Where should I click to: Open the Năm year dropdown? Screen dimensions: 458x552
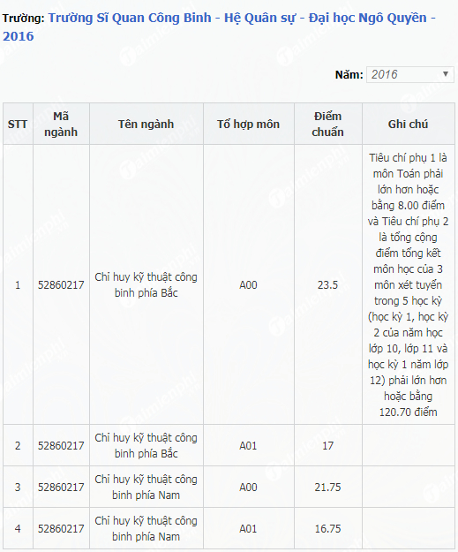pyautogui.click(x=410, y=74)
